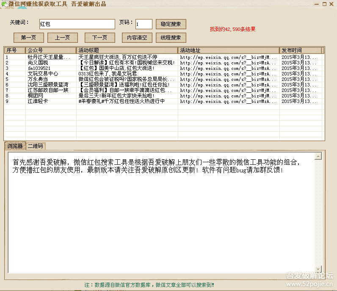This screenshot has height=291, width=337.
Task: Switch to the 浏览器 tab
Action: click(x=15, y=146)
